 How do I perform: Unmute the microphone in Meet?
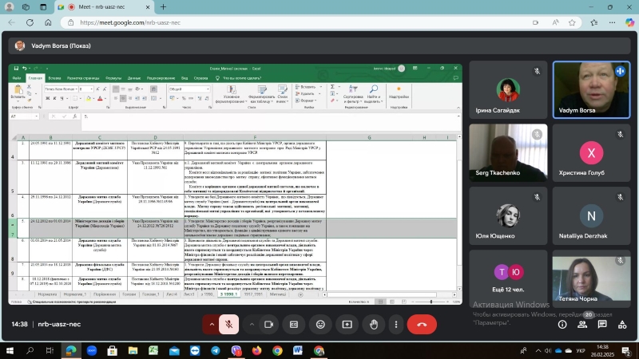click(229, 325)
